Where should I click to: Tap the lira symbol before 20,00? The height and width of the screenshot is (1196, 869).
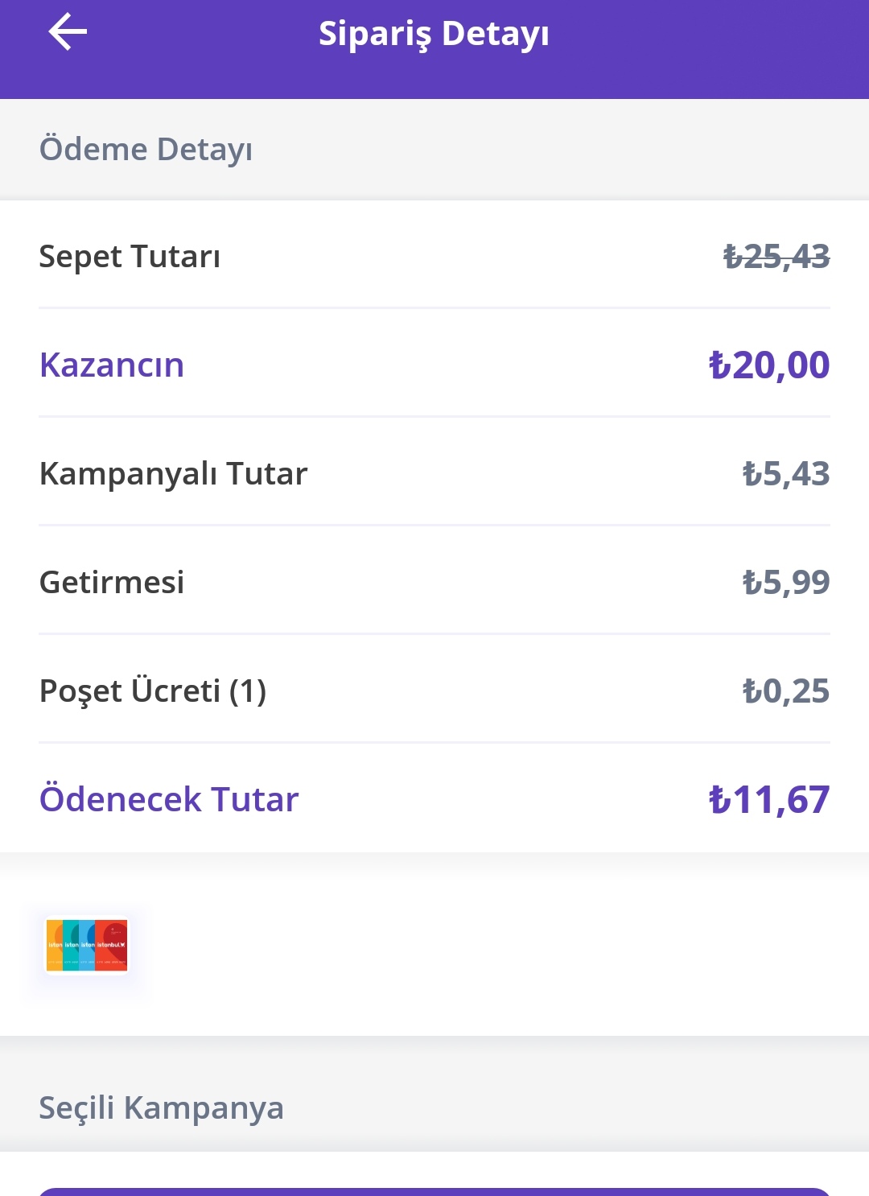click(x=719, y=365)
